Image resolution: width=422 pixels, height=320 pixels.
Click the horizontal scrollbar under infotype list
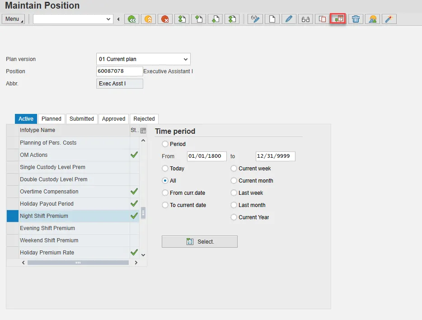[x=78, y=263]
